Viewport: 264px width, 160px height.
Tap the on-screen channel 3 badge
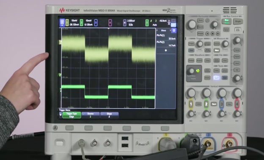(96, 23)
